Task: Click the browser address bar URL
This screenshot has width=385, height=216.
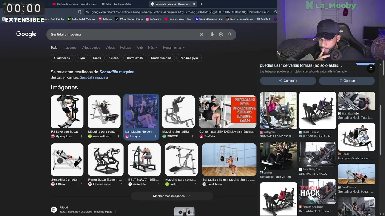Action: click(x=181, y=12)
